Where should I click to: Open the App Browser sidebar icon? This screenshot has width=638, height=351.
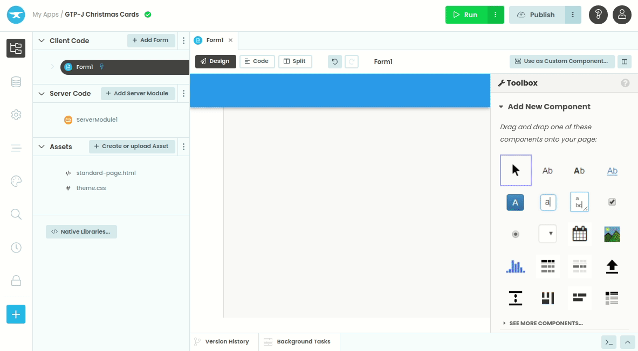[16, 48]
